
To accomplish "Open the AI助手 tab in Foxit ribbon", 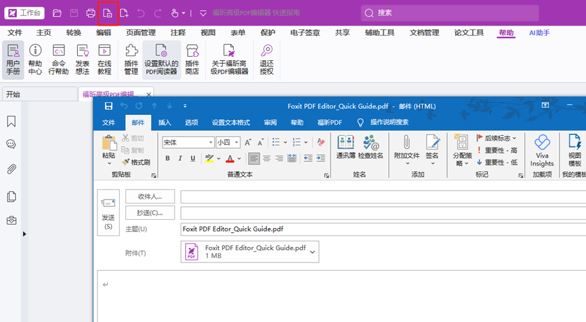I will (539, 32).
